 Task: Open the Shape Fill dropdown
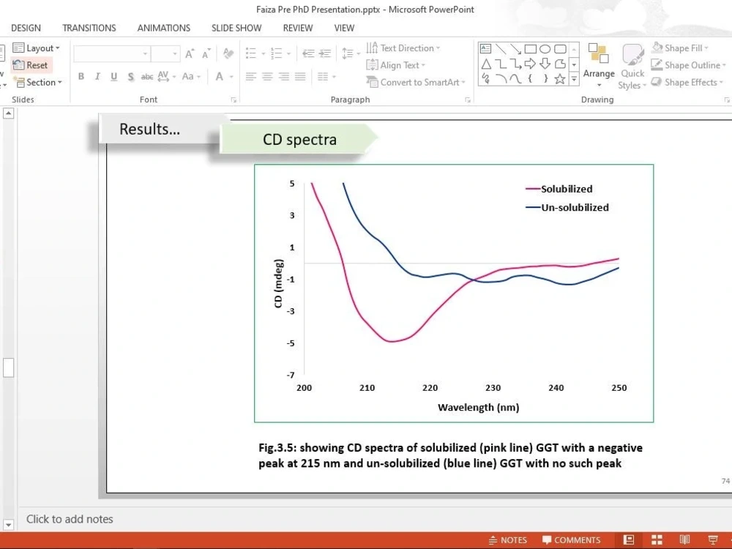coord(680,47)
